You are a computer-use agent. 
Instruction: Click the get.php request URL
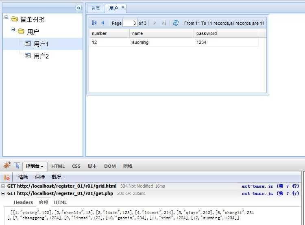tap(65, 193)
